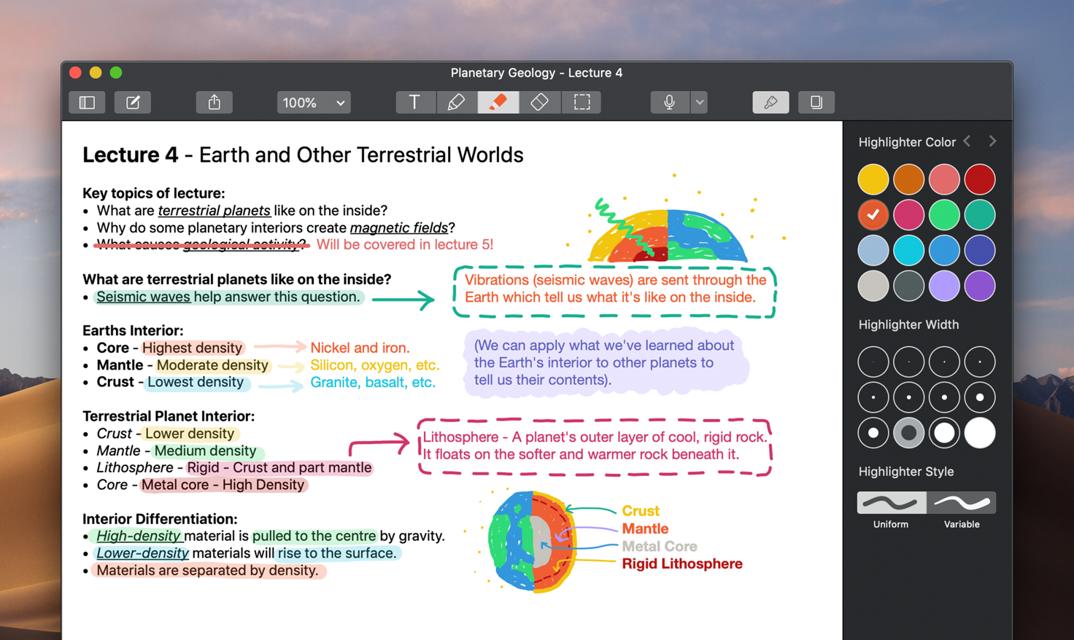Image resolution: width=1074 pixels, height=640 pixels.
Task: Pick the checked red-orange highlighter color
Action: coord(873,215)
